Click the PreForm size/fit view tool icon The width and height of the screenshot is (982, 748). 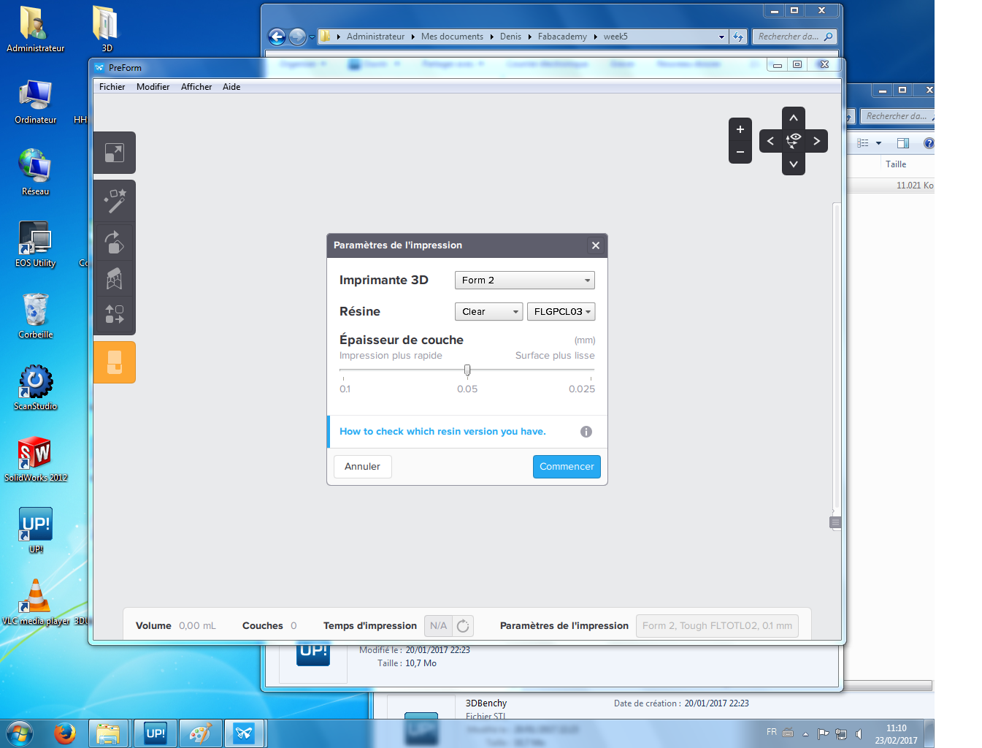[115, 153]
